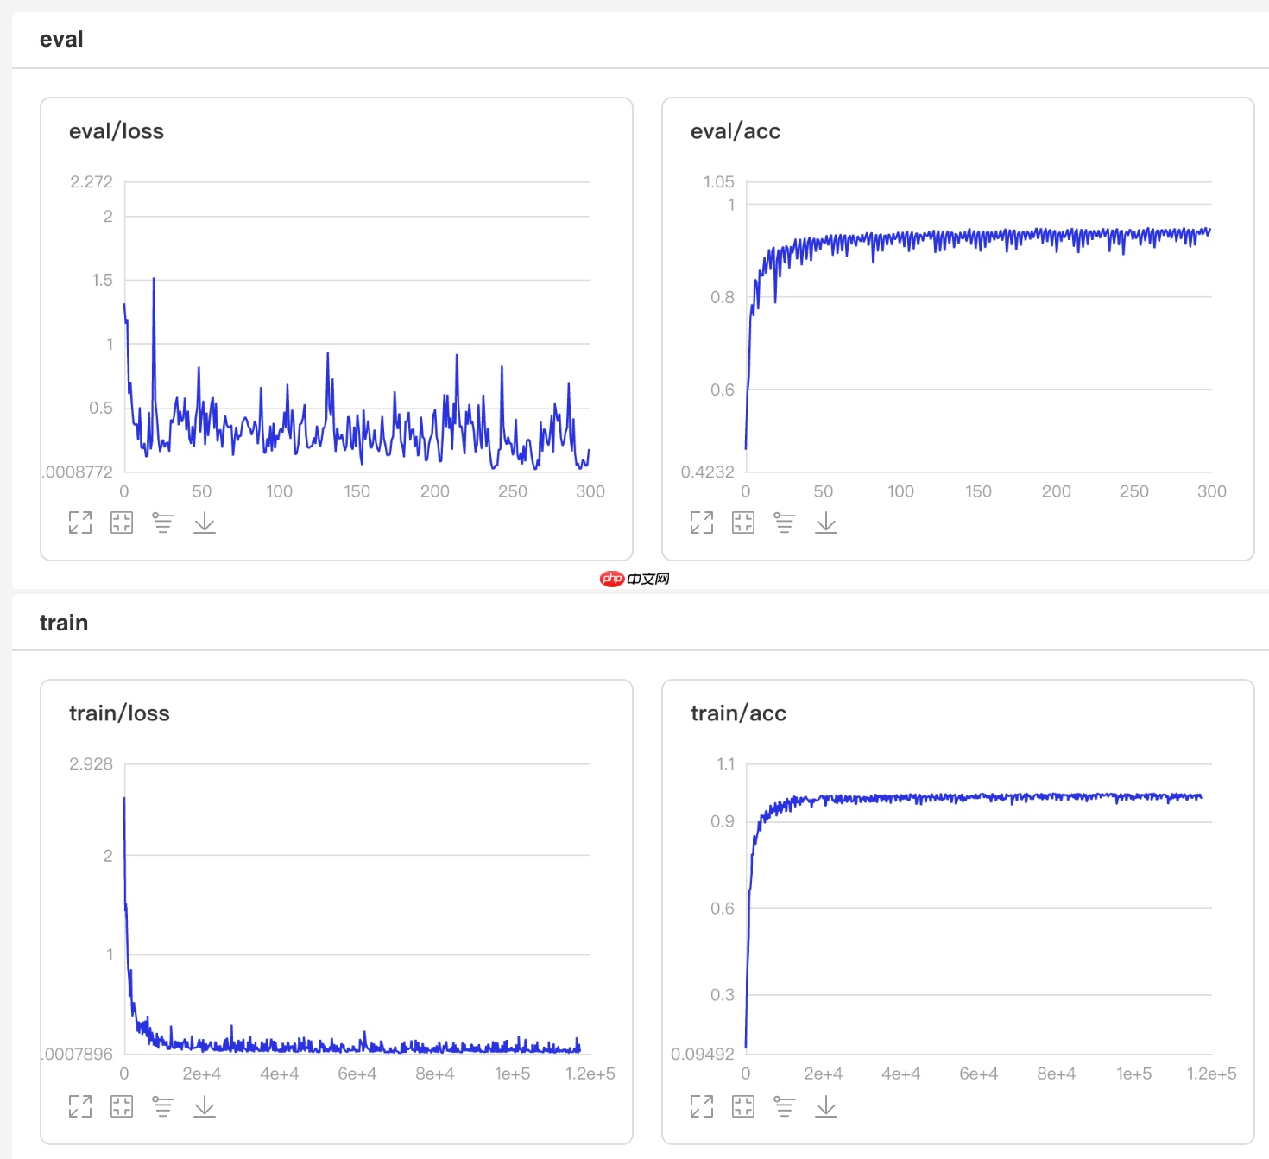The width and height of the screenshot is (1269, 1159).
Task: Toggle Y-axis log scale for eval/acc
Action: pyautogui.click(x=785, y=522)
